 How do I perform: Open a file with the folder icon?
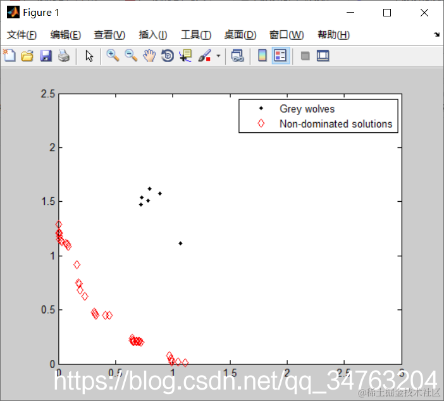click(27, 56)
